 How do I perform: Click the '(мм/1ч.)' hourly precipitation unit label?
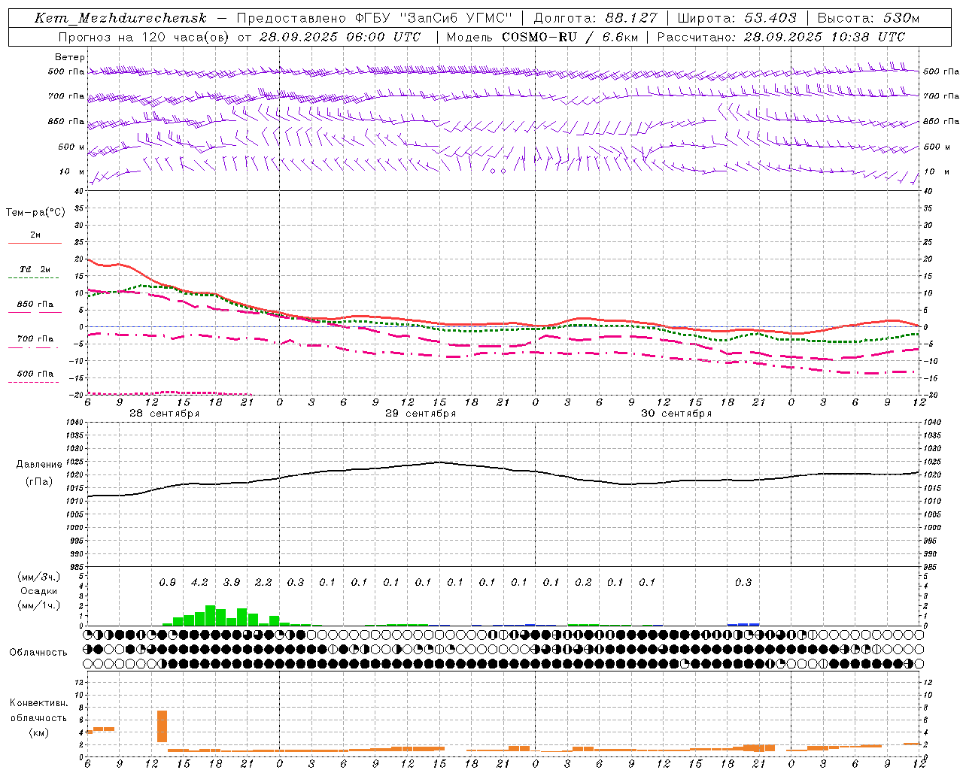click(39, 605)
